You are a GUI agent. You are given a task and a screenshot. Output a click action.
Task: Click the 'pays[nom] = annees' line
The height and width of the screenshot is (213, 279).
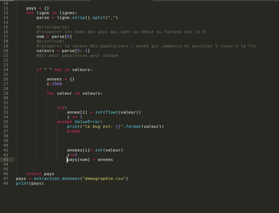[90, 160]
